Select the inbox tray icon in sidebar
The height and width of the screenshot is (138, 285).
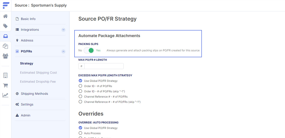[6, 36]
